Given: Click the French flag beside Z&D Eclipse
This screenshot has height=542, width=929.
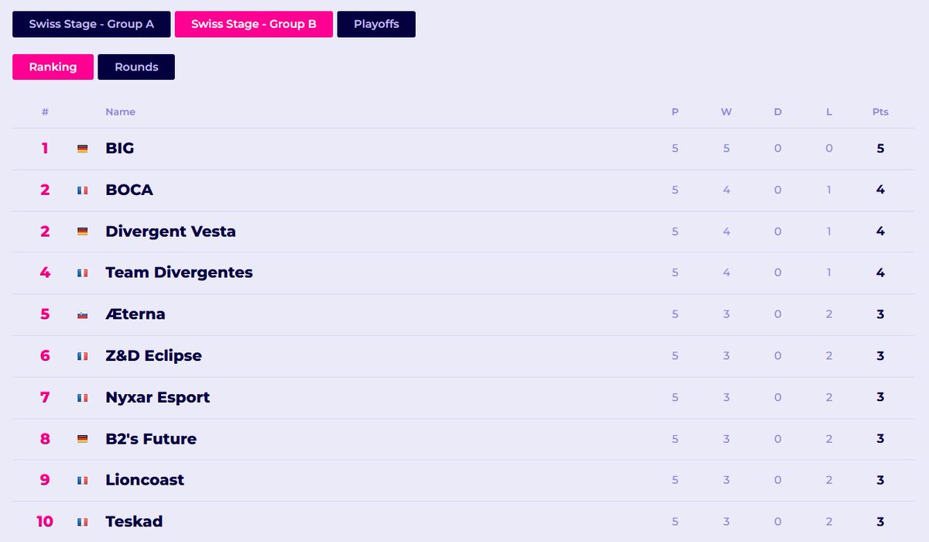Looking at the screenshot, I should (82, 356).
